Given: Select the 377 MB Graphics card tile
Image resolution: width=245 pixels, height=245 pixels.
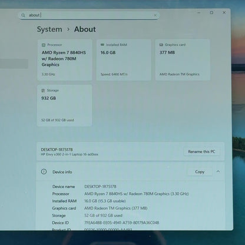Looking at the screenshot, I should [183, 60].
